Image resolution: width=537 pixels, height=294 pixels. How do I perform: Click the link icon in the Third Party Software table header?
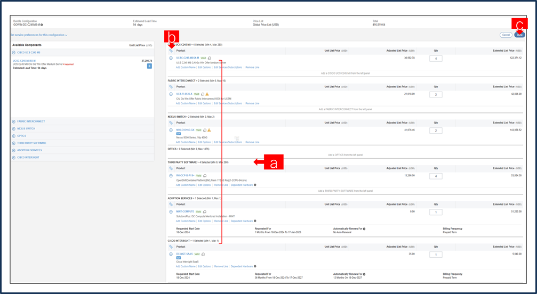tap(171, 168)
